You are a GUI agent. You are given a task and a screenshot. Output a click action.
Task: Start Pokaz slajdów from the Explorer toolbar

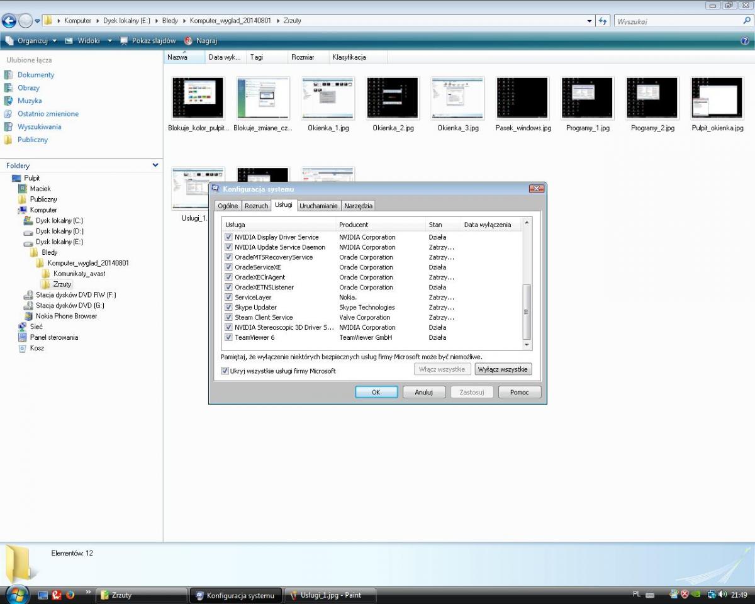tap(148, 41)
